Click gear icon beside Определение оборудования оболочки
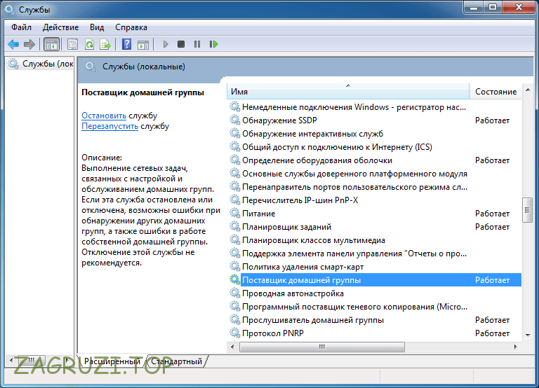 [x=235, y=160]
